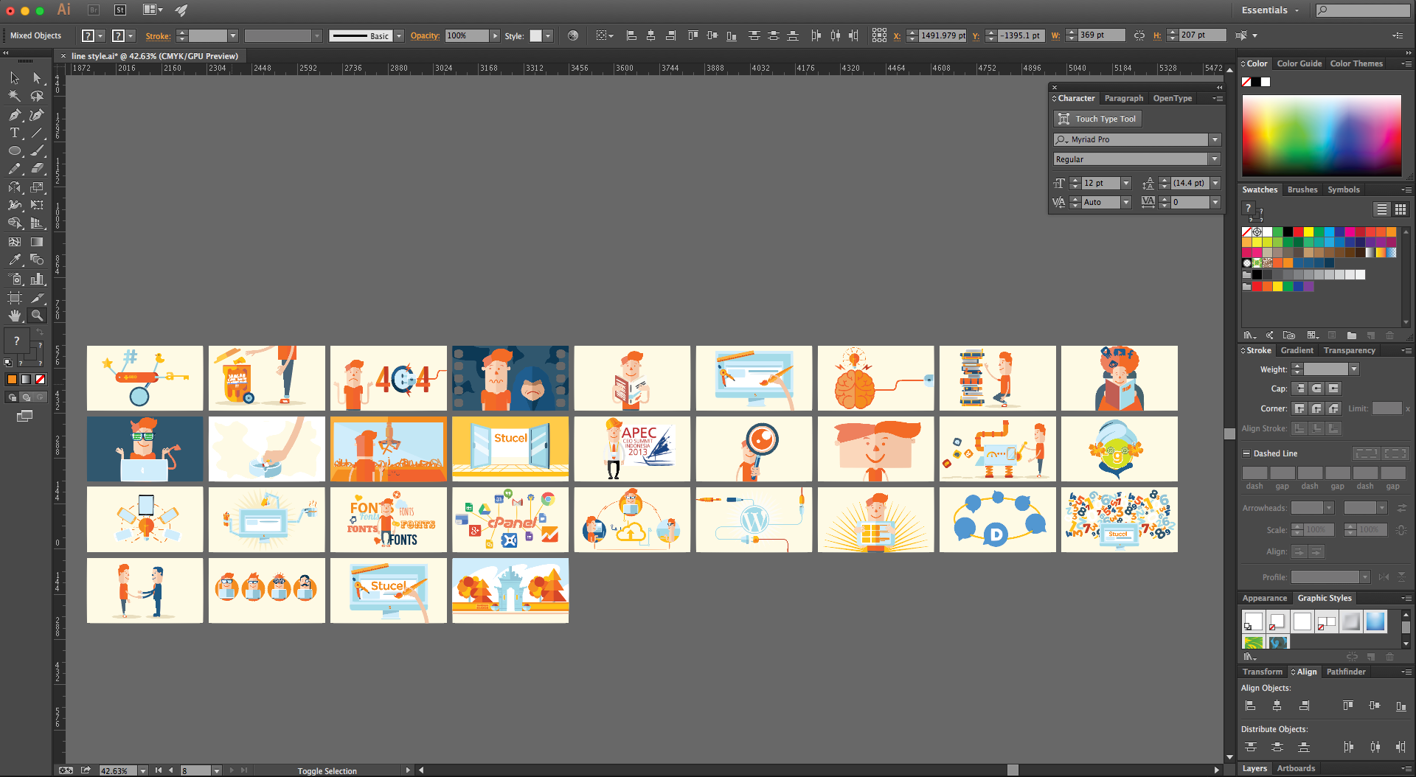The image size is (1416, 777).
Task: Select the Blend tool
Action: tap(37, 259)
